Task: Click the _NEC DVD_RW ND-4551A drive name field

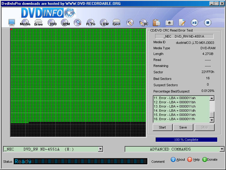Action: pos(184,36)
